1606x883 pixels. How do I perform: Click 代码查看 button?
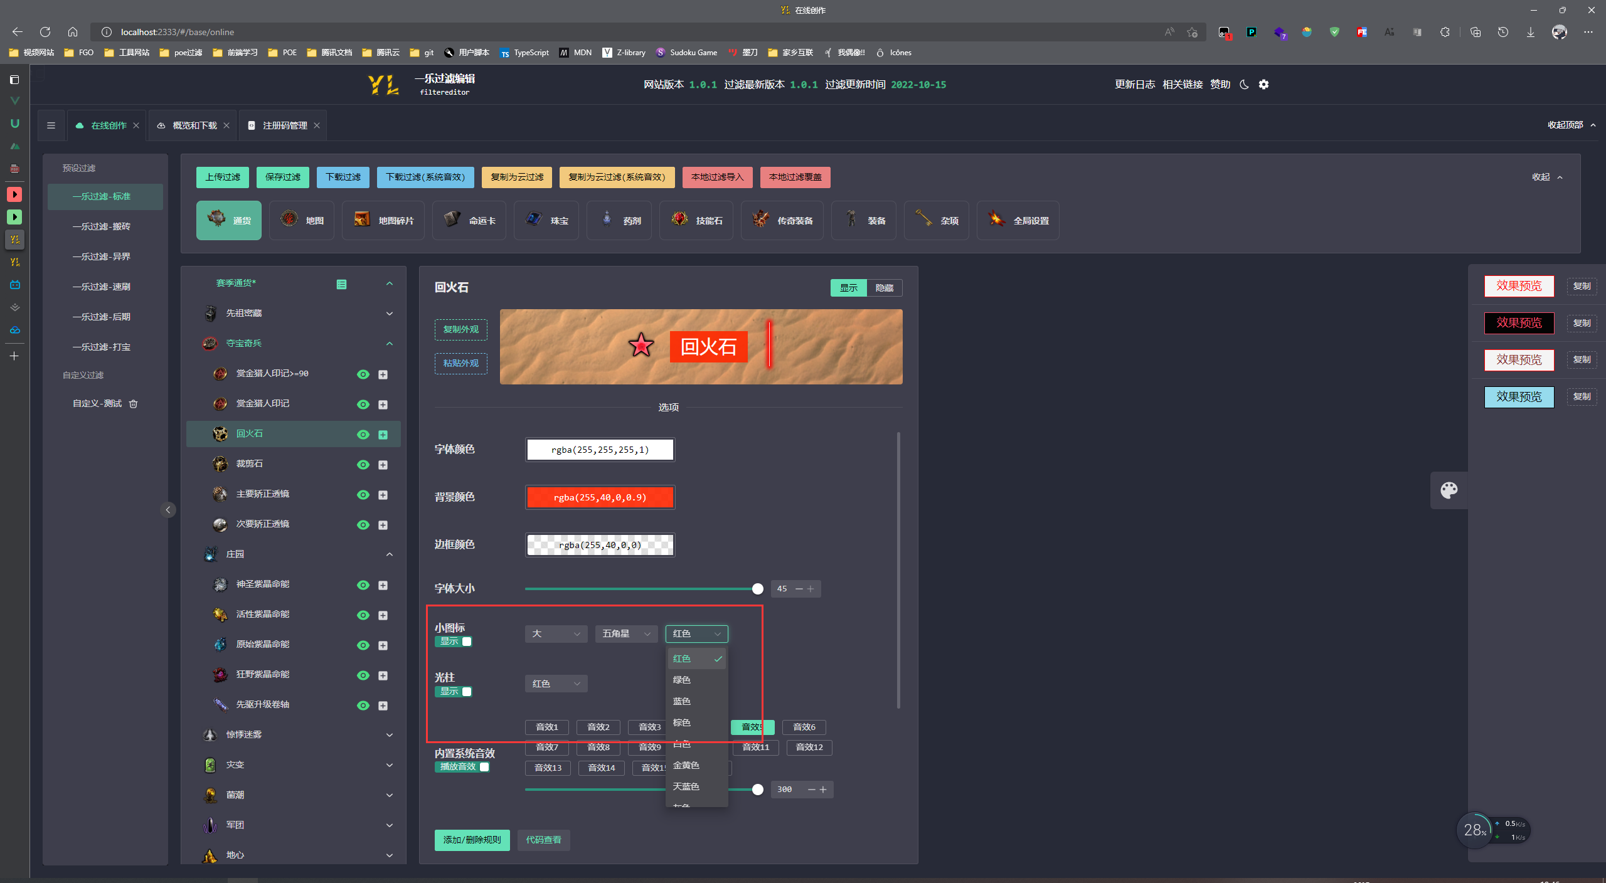pyautogui.click(x=543, y=840)
